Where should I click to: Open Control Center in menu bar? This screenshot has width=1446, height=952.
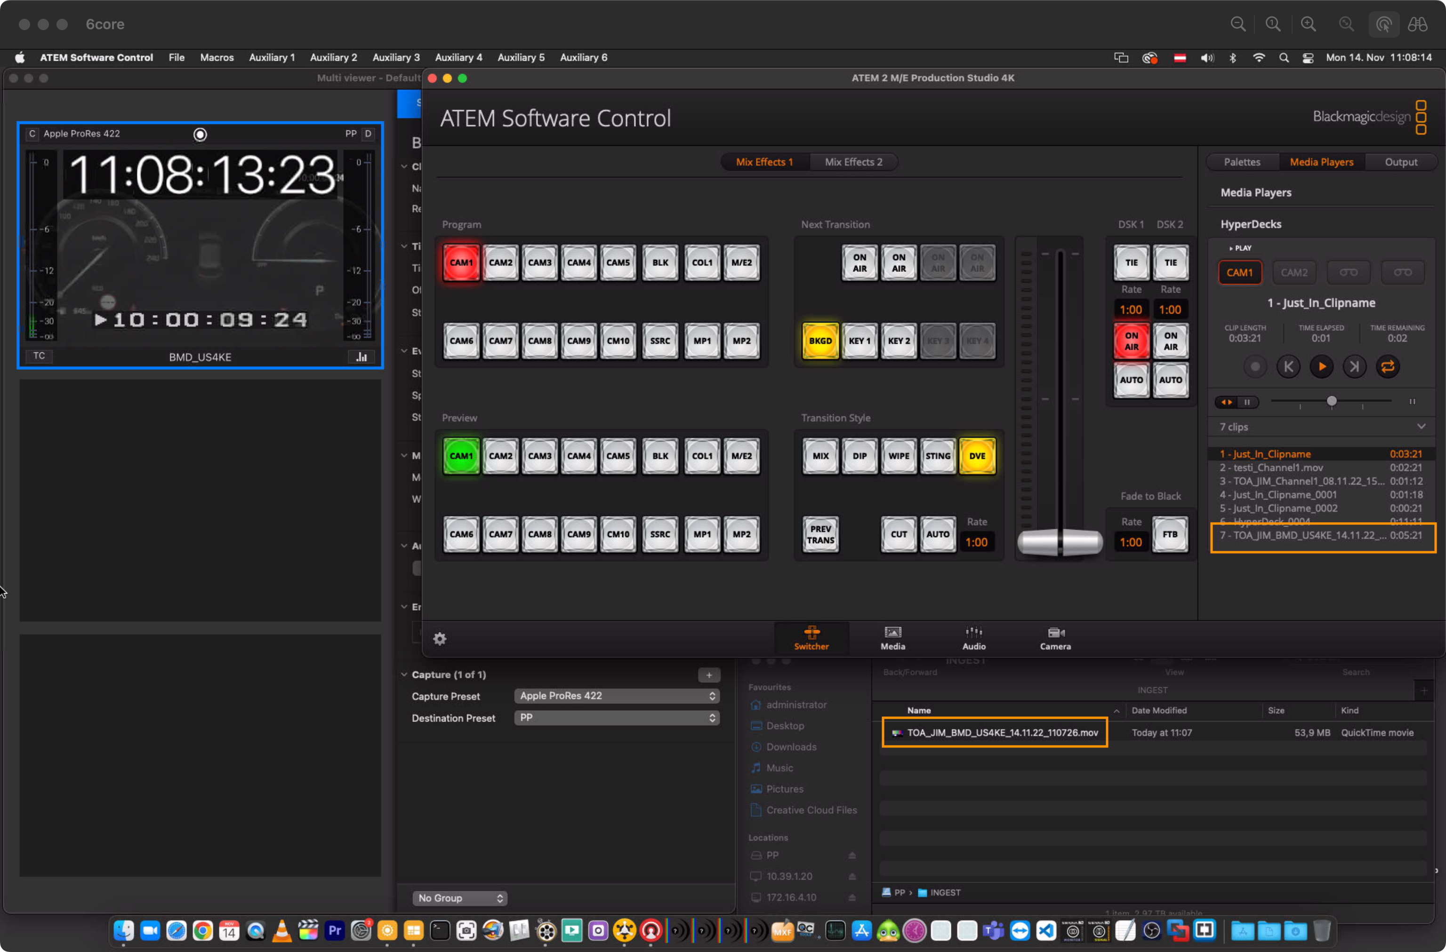coord(1308,58)
